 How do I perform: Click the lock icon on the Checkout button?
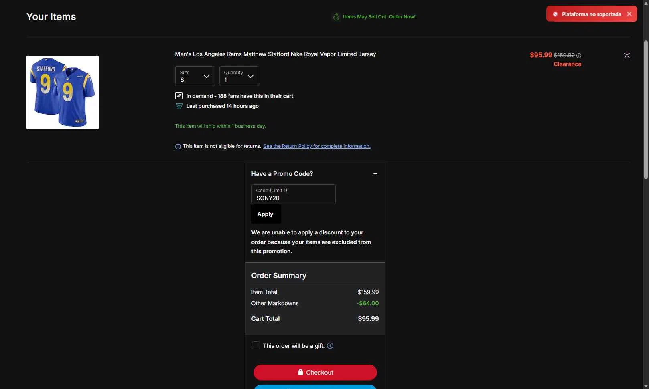tap(300, 372)
